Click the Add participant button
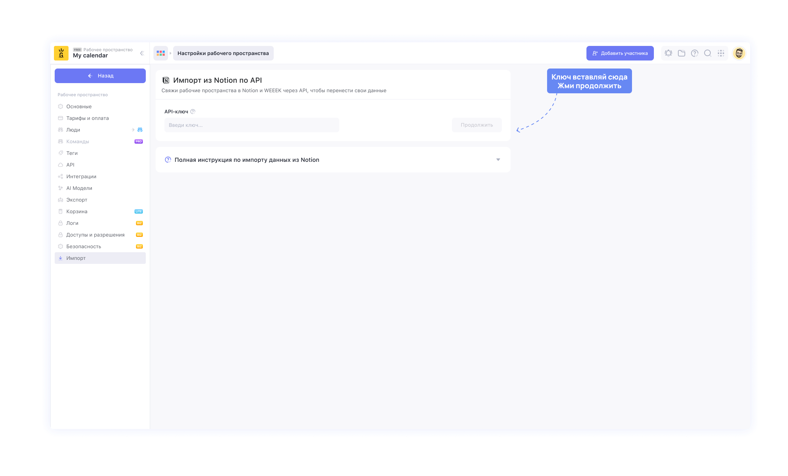The width and height of the screenshot is (788, 476). 620,53
